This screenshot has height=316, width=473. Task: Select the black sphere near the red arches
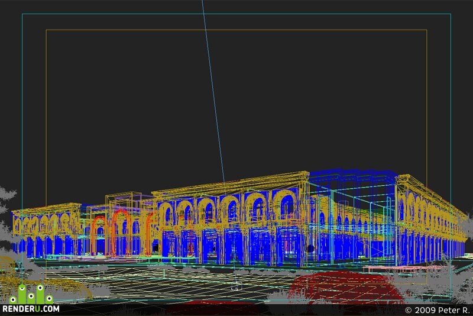pyautogui.click(x=156, y=248)
